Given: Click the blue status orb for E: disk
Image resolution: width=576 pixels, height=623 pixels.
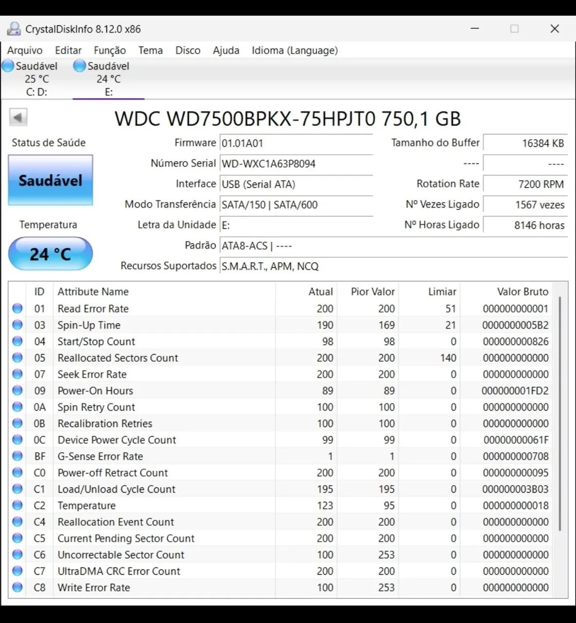Looking at the screenshot, I should [79, 66].
